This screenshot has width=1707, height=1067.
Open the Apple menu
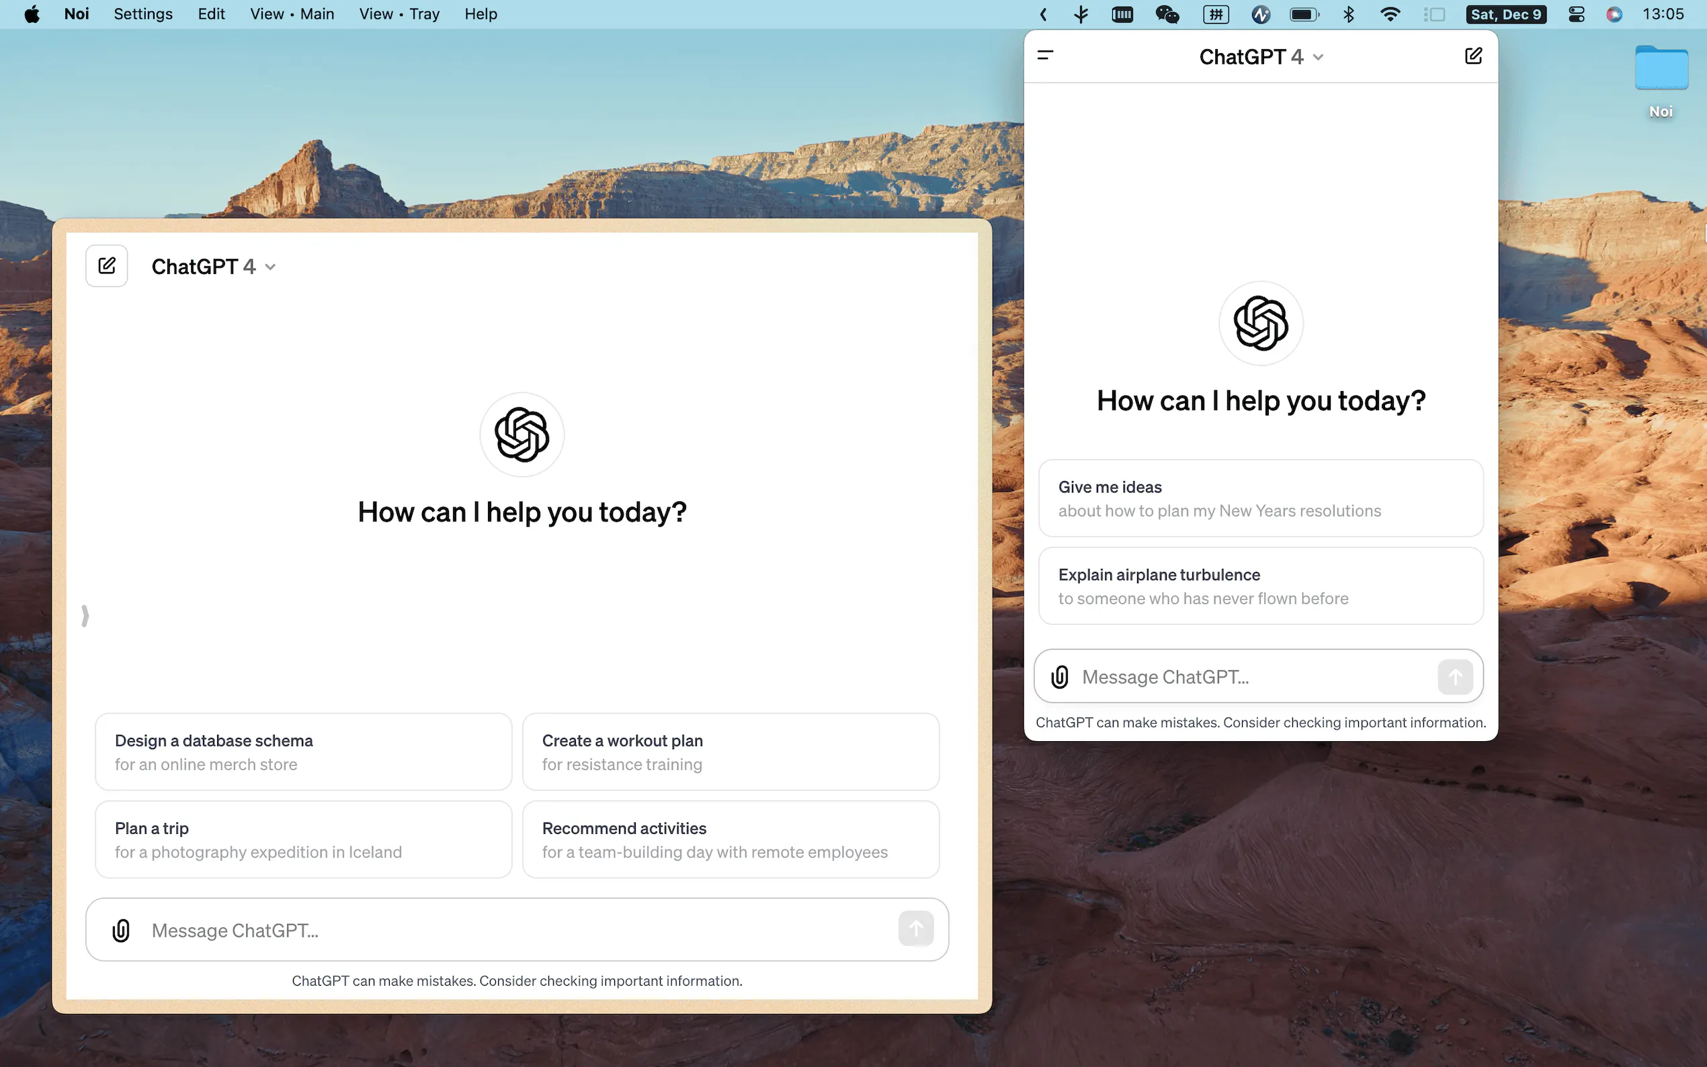click(32, 14)
